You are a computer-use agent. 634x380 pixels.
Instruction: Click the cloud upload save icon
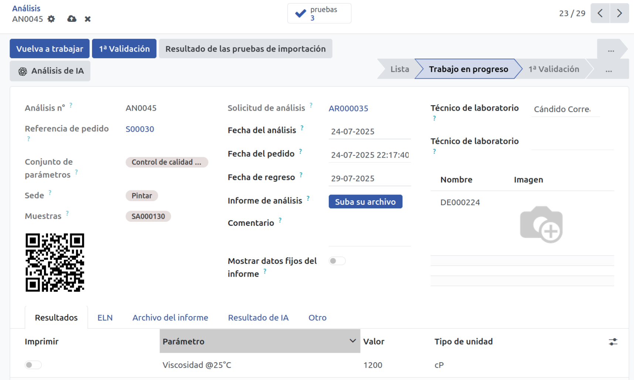point(72,19)
